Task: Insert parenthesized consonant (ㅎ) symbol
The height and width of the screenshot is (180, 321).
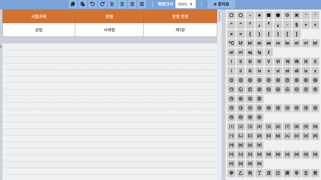Action: click(260, 145)
